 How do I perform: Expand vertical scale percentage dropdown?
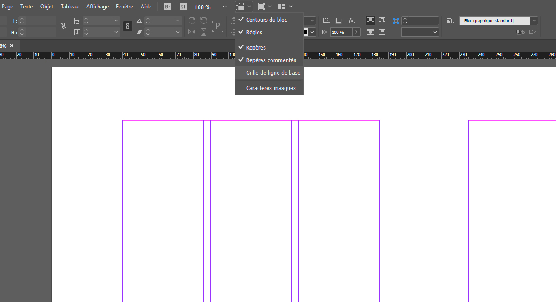[116, 32]
